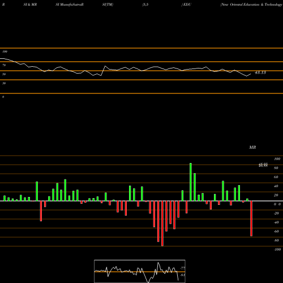Click the MR axis label -100
Viewport: 283px width, 283px height.
(277, 250)
